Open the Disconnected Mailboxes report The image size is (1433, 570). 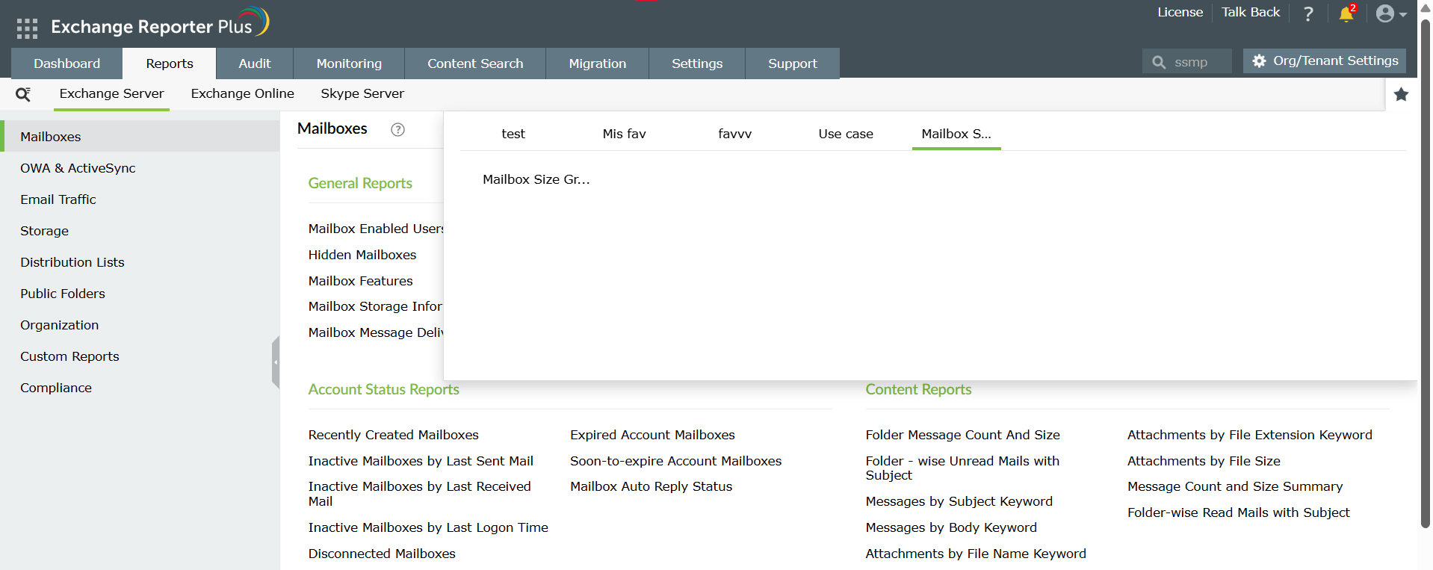[x=382, y=554]
